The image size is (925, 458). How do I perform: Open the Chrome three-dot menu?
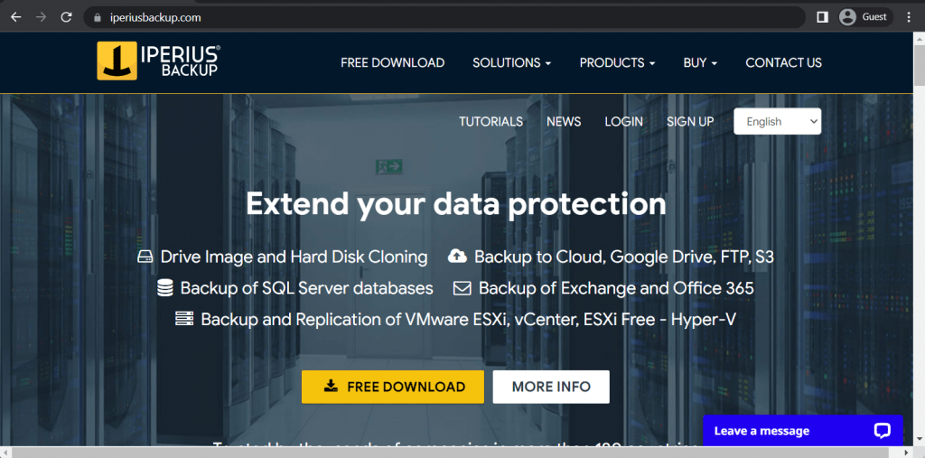coord(909,17)
